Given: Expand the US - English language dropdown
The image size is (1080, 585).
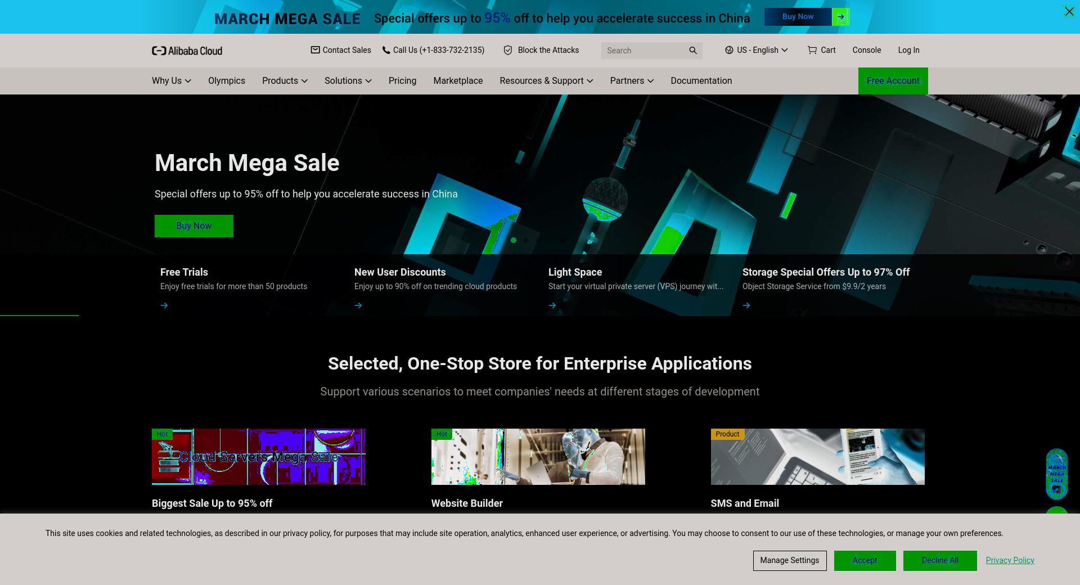Looking at the screenshot, I should [x=757, y=50].
